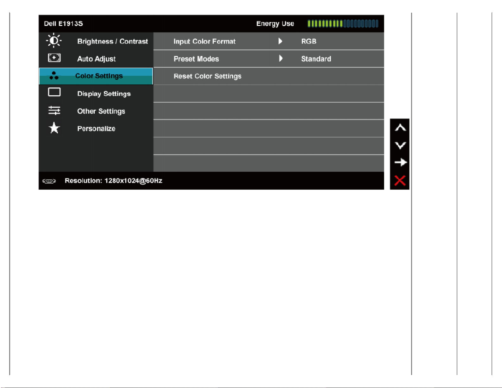This screenshot has height=388, width=502.
Task: Click the Brightness / Contrast sun icon
Action: tap(54, 41)
